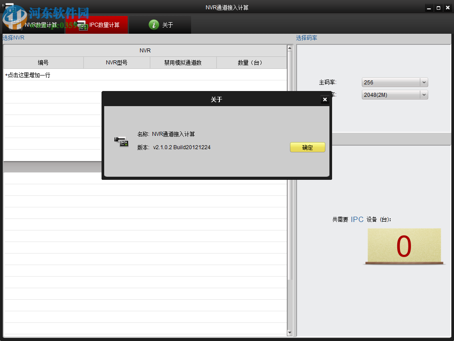
Task: Click the arrow on the 256 bitrate selector
Action: coord(424,82)
